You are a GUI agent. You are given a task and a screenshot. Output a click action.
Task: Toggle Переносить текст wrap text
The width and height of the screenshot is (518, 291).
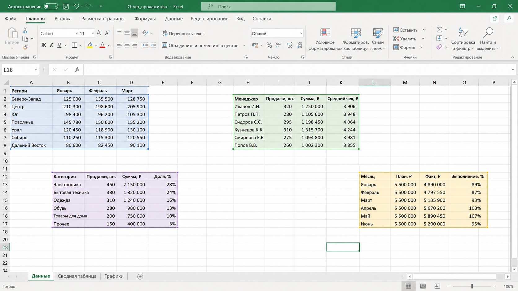tap(183, 33)
